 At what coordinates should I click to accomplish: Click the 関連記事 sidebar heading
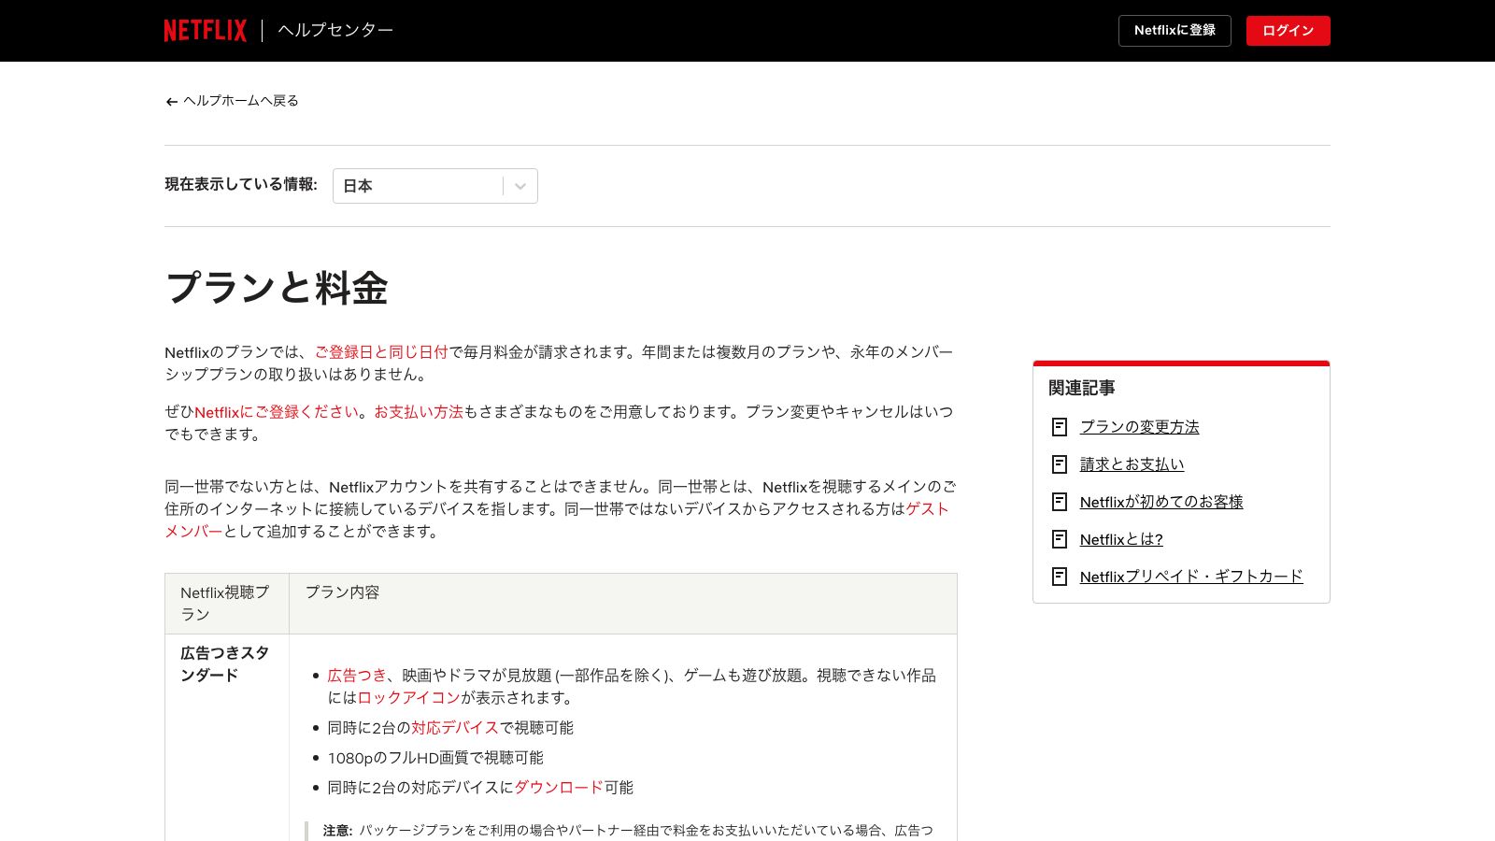[1082, 388]
